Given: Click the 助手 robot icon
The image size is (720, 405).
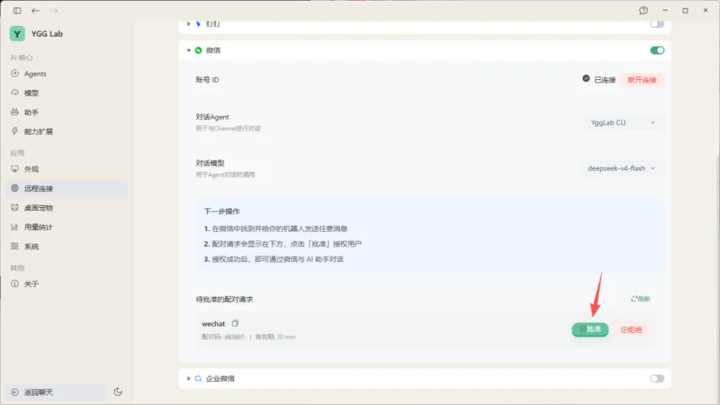Looking at the screenshot, I should tap(14, 112).
